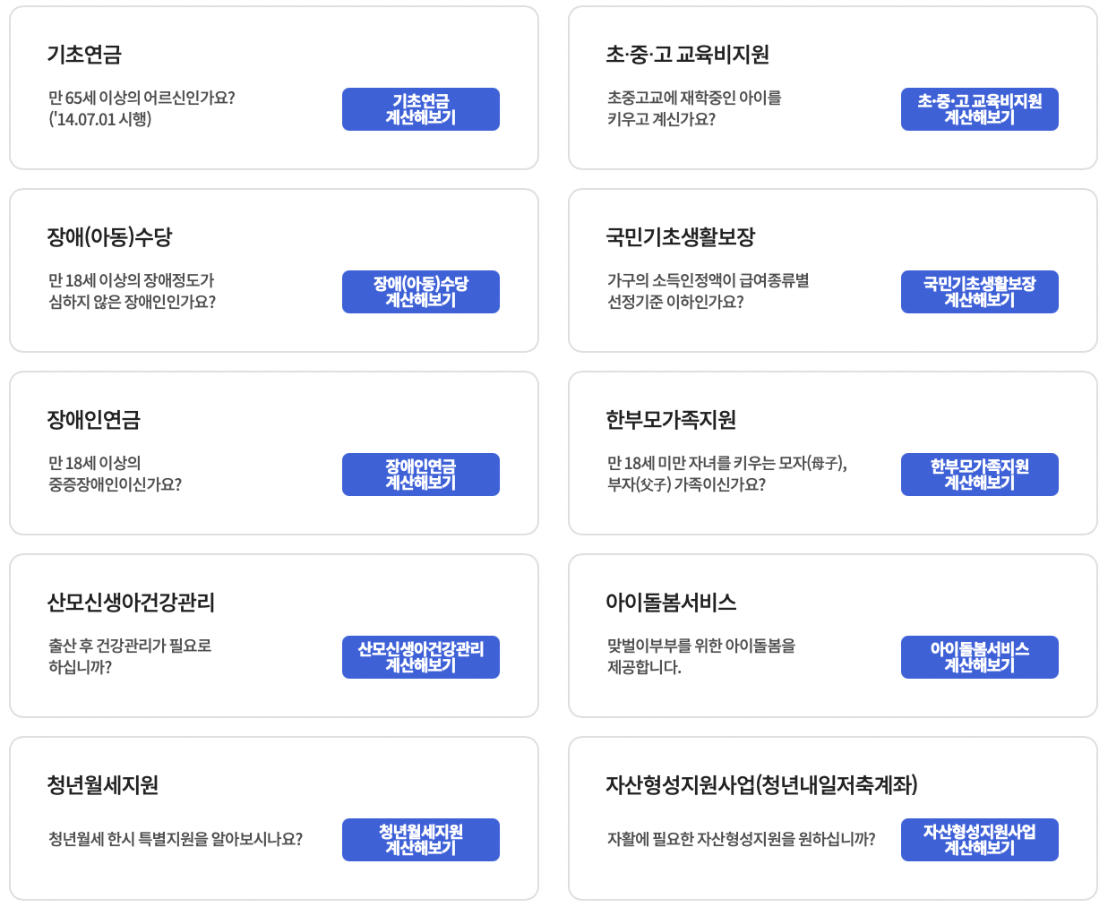Start the 국민기초생활보장 calculation

click(979, 291)
